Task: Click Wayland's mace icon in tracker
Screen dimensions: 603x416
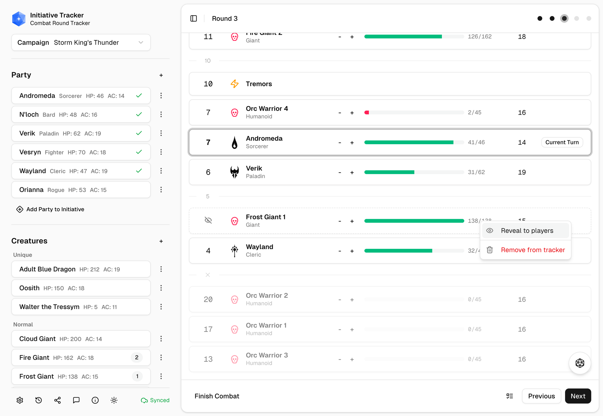Action: point(235,251)
